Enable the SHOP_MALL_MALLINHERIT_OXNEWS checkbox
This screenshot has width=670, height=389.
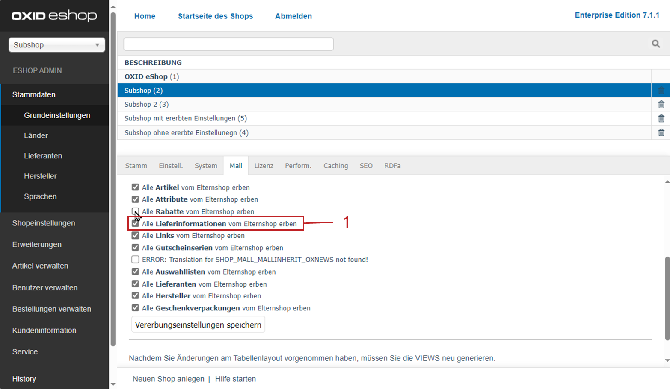coord(135,259)
